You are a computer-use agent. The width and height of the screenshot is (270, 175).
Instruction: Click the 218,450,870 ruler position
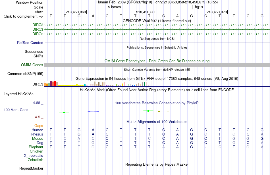pos(217,12)
